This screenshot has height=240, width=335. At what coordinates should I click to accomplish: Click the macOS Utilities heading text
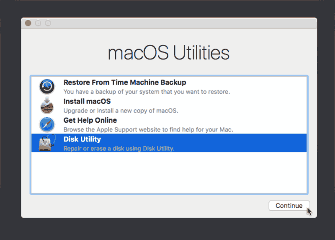click(169, 53)
